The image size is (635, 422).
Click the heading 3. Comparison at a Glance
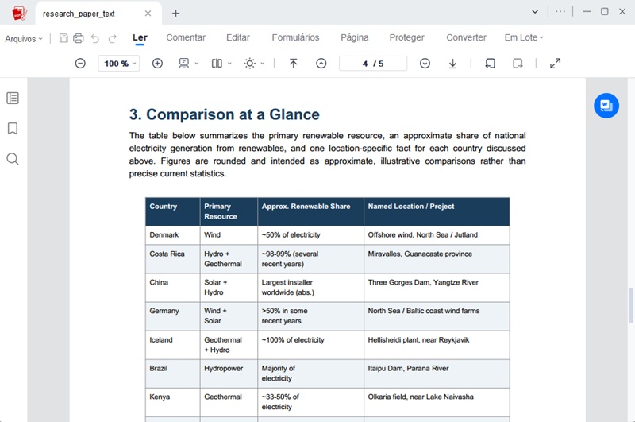pos(225,114)
